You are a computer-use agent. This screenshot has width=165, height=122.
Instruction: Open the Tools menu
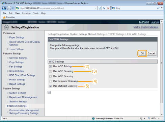36,13
